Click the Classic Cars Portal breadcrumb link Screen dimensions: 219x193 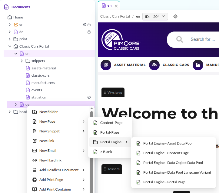(115, 16)
